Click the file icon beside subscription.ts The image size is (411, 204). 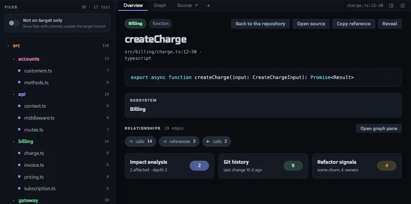(x=19, y=188)
